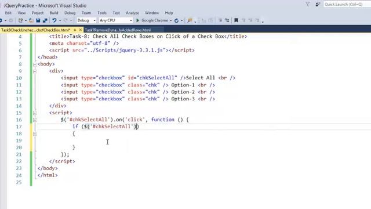This screenshot has height=209, width=371.
Task: Click the Save All icon
Action: coord(45,20)
